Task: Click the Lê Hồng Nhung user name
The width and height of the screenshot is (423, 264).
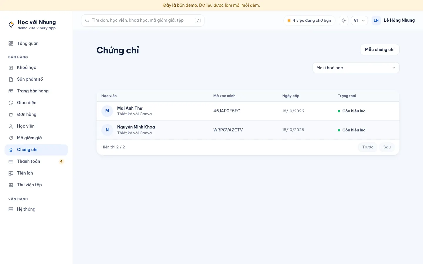Action: pyautogui.click(x=399, y=20)
